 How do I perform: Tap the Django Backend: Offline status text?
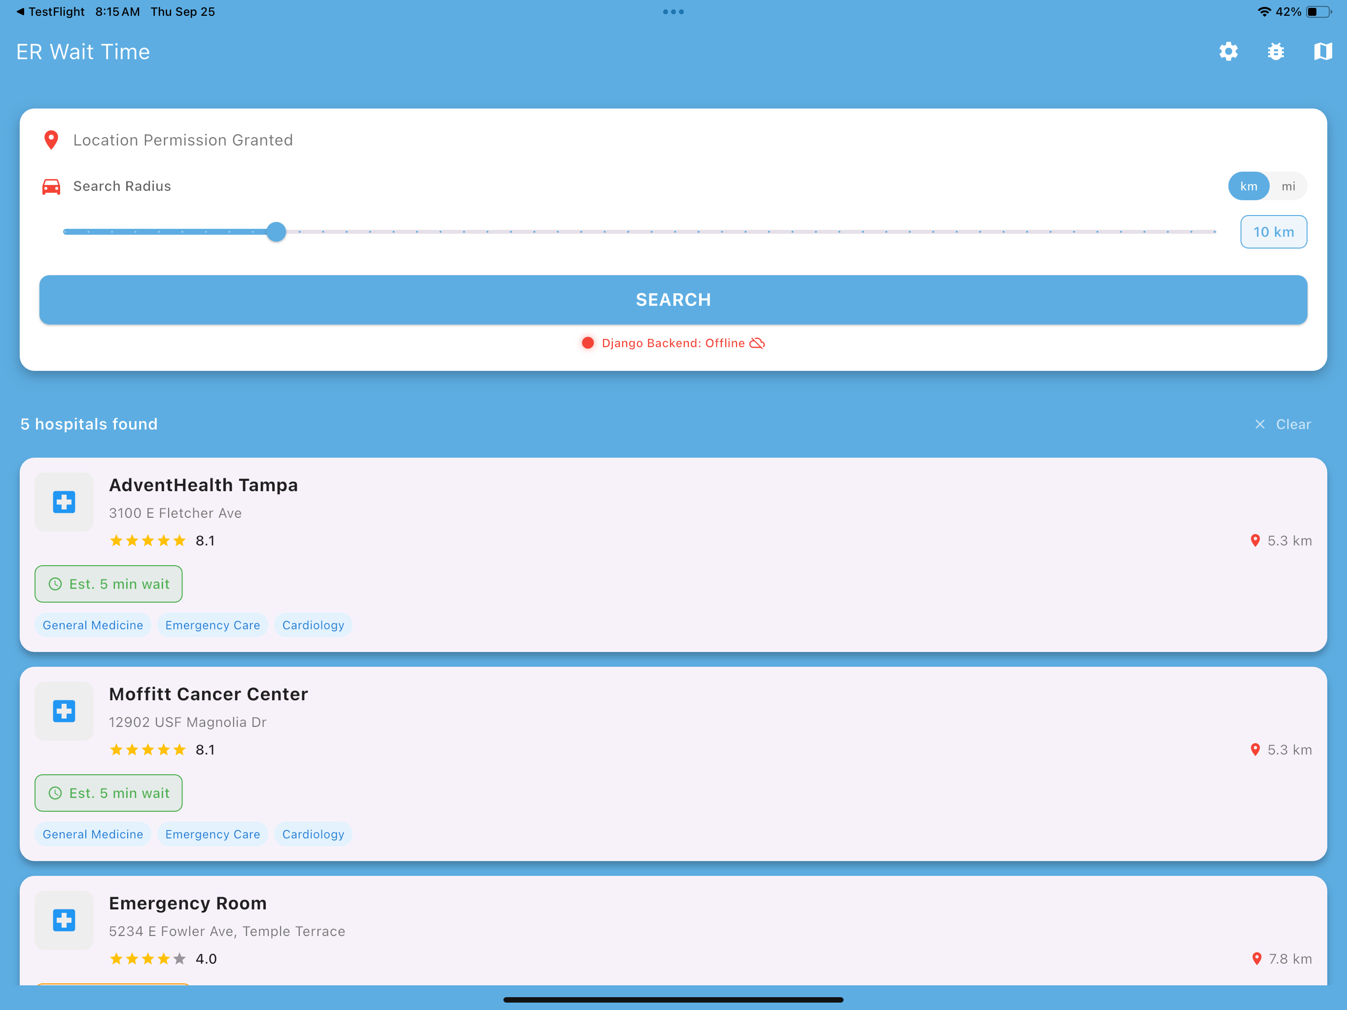point(673,343)
